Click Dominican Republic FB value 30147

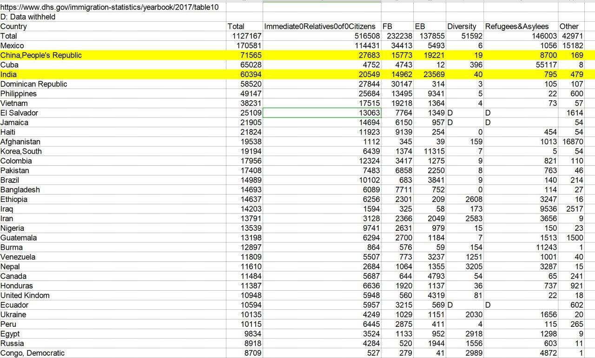tap(397, 84)
